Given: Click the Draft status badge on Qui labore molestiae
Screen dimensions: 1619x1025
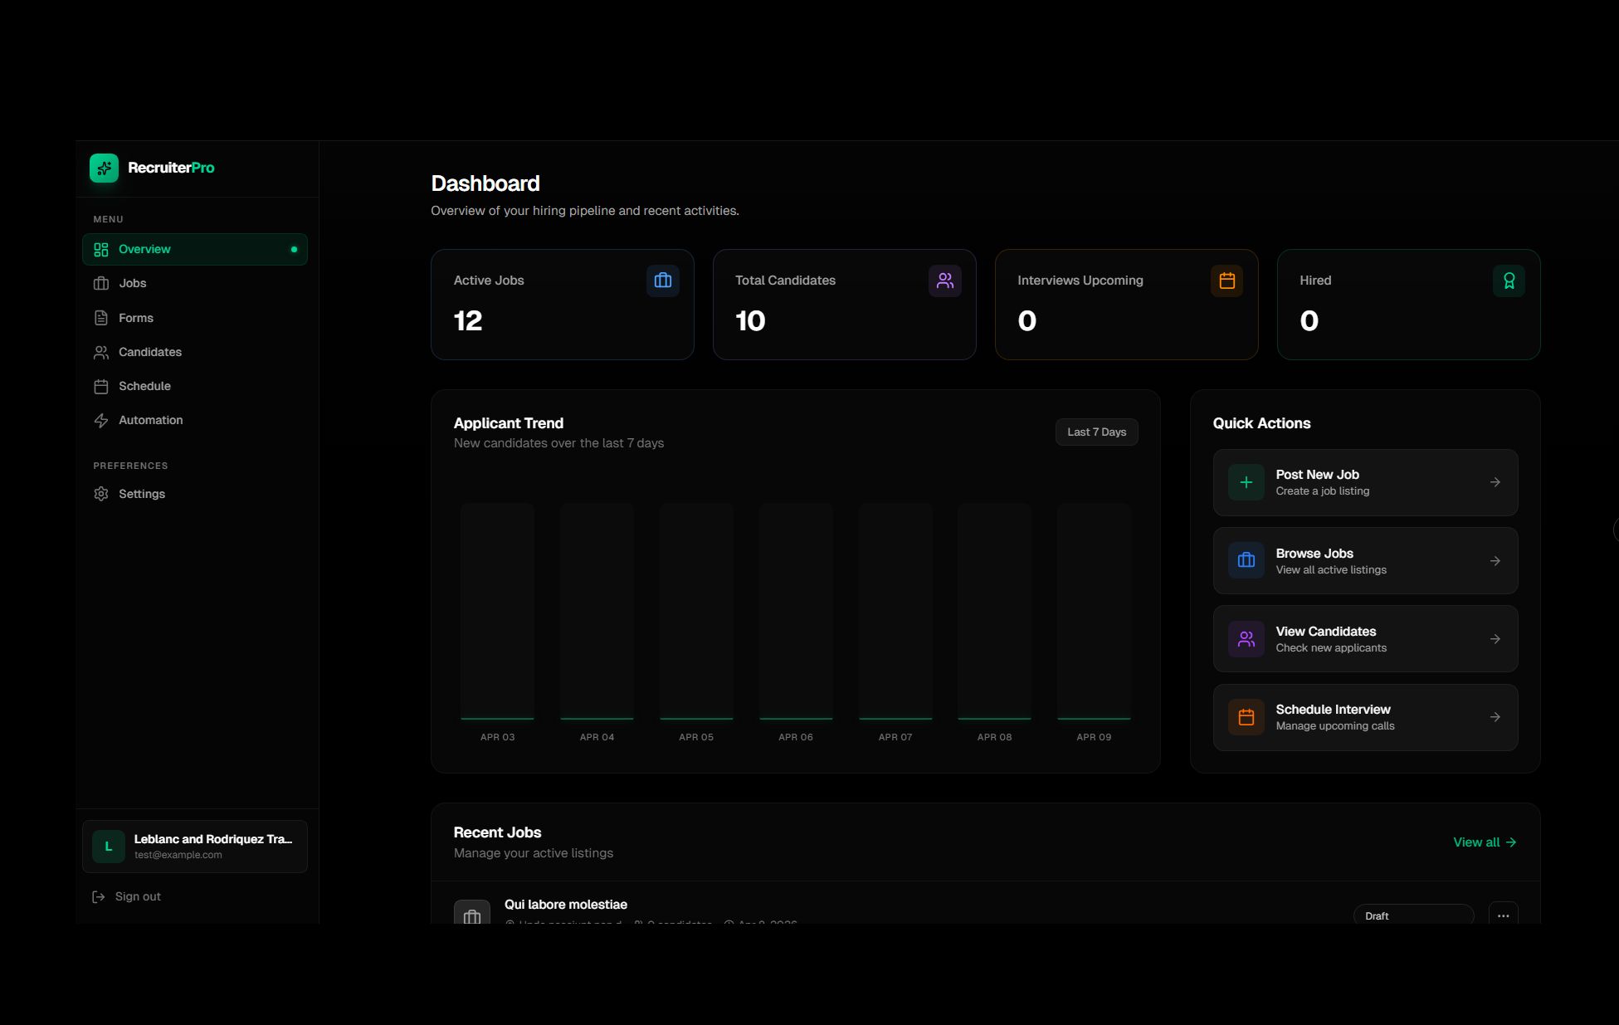Looking at the screenshot, I should tap(1412, 915).
